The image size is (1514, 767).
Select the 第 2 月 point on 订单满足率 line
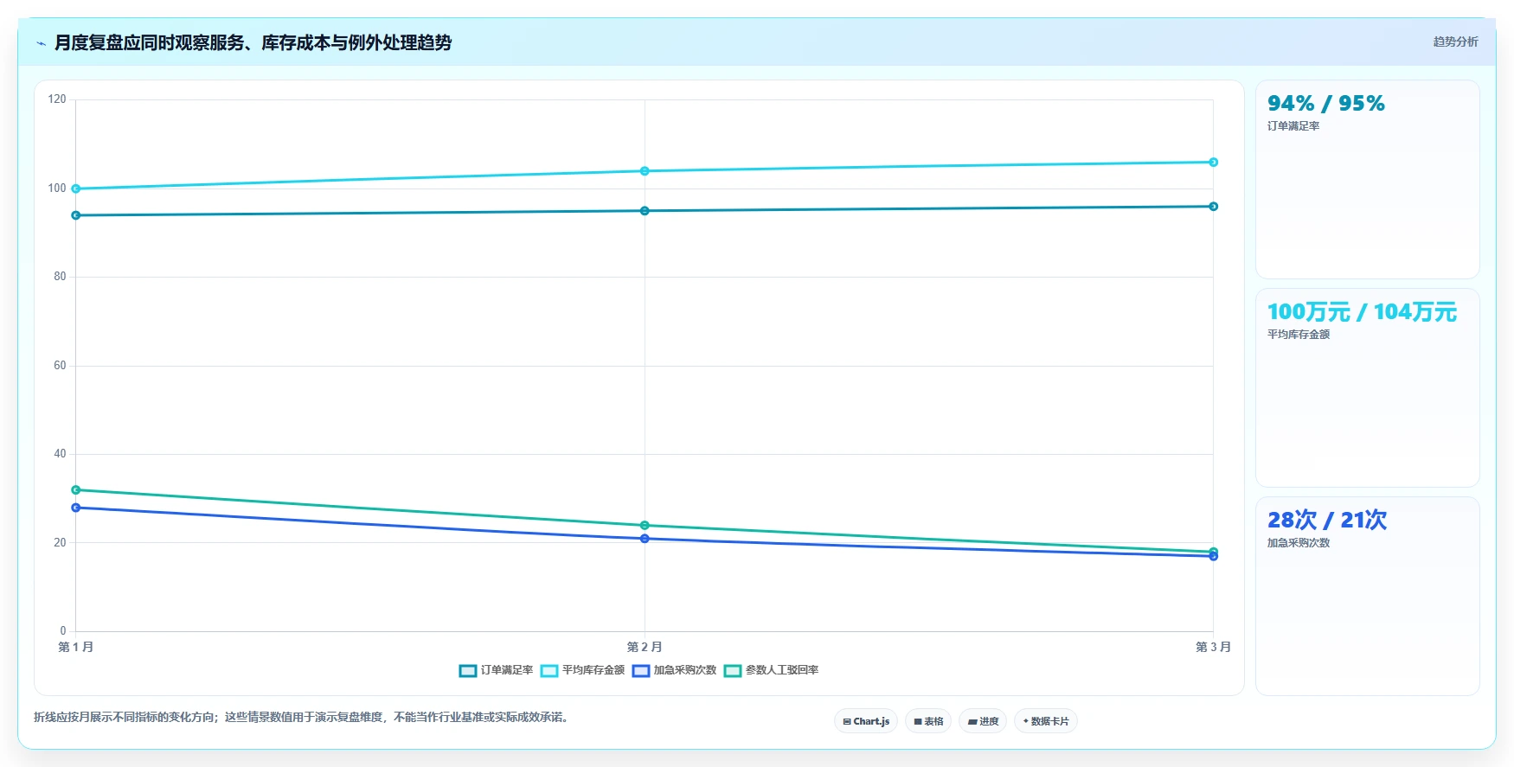(645, 211)
